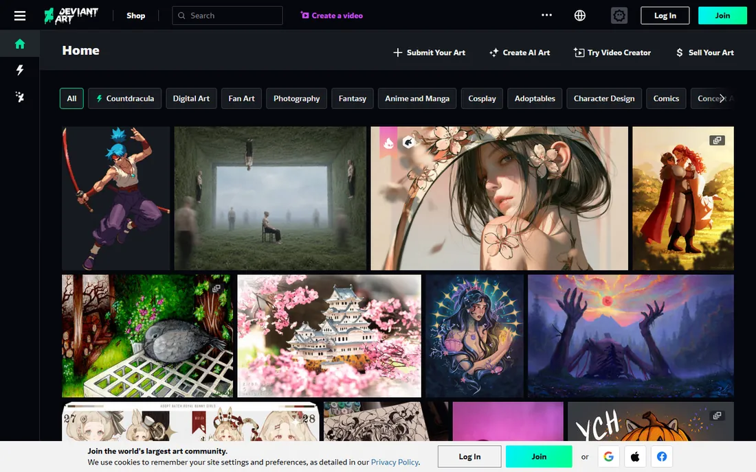The image size is (756, 472).
Task: Continue with Google icon
Action: tap(608, 457)
